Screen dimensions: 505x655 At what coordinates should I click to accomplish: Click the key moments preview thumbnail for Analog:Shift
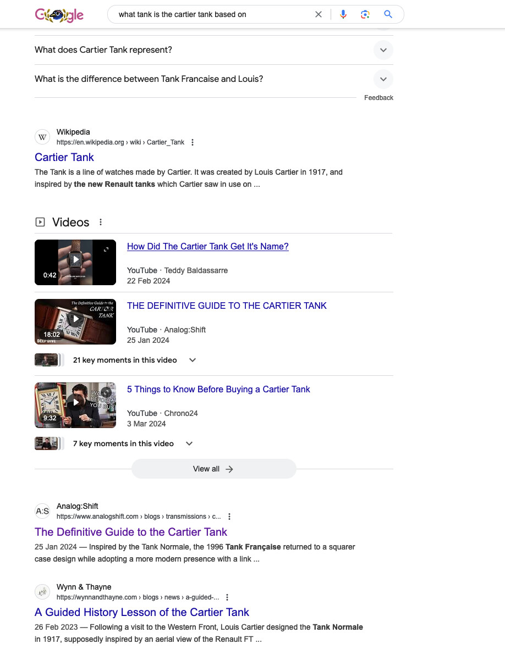coord(49,360)
